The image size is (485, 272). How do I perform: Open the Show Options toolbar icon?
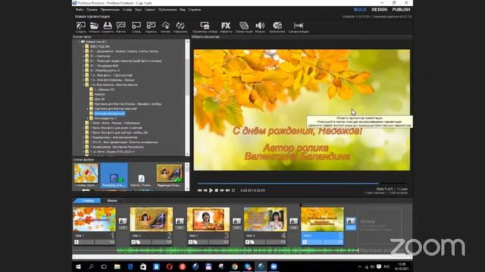(244, 26)
